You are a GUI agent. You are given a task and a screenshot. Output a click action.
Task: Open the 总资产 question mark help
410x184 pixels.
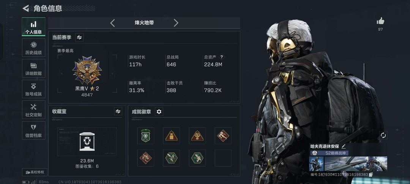pyautogui.click(x=221, y=57)
